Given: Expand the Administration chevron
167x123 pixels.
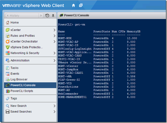Looking at the screenshot, I should (54, 60).
